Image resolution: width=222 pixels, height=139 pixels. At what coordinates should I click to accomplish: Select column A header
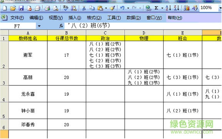[28, 33]
